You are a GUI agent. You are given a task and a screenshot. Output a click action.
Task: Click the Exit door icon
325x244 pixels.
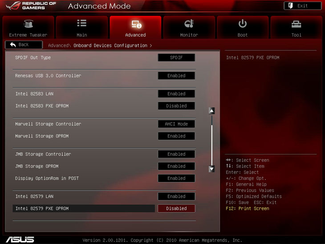pyautogui.click(x=290, y=6)
